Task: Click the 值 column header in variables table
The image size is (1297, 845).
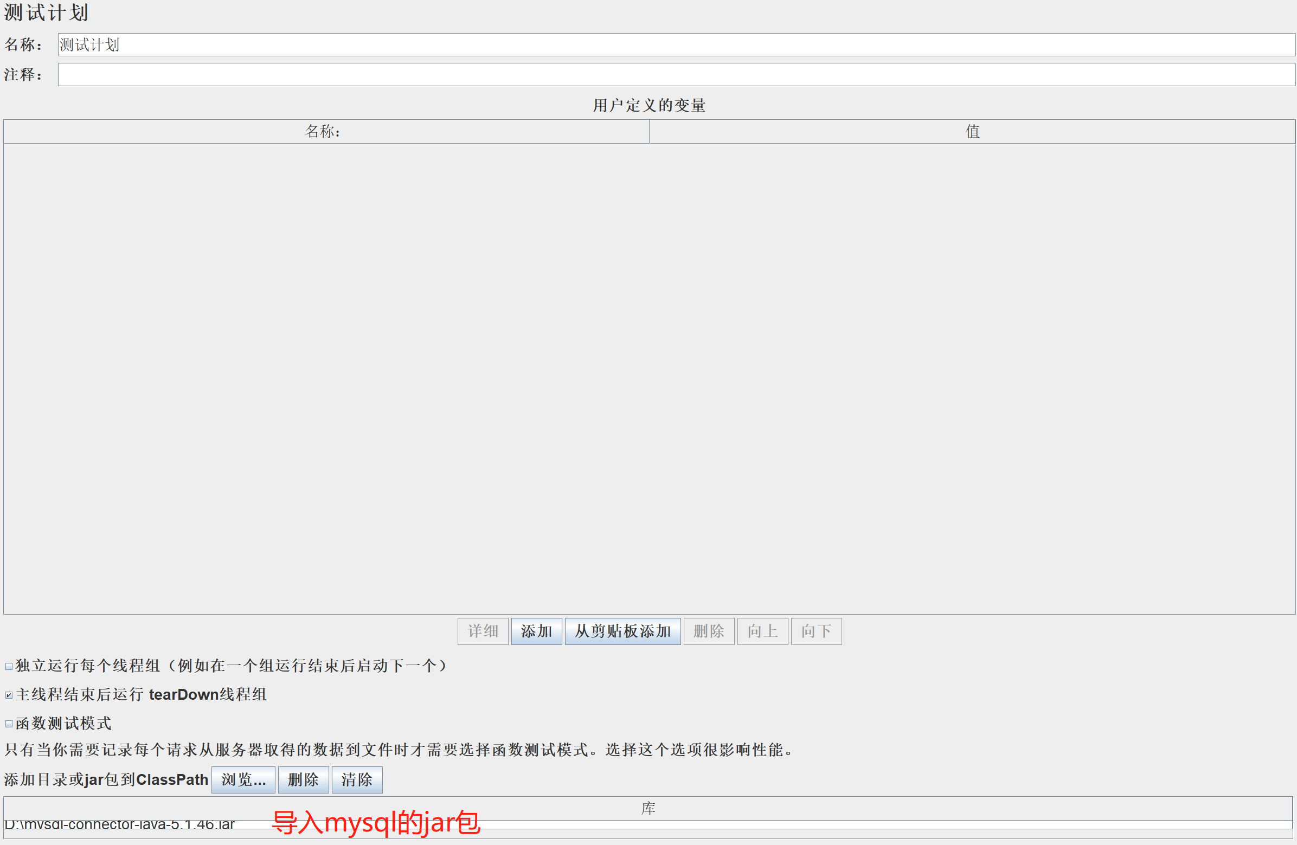Action: pos(972,131)
